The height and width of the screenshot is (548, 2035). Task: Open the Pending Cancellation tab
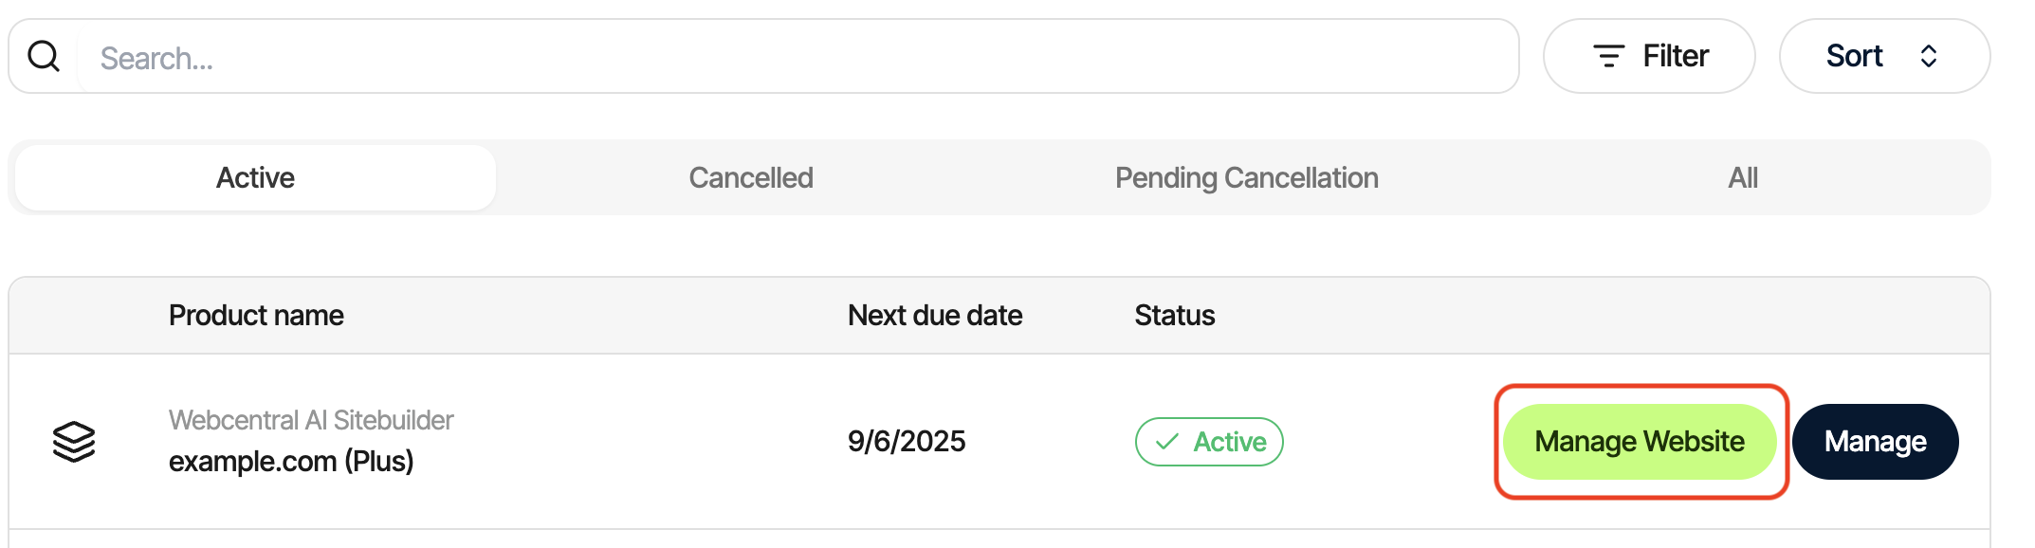[1246, 177]
